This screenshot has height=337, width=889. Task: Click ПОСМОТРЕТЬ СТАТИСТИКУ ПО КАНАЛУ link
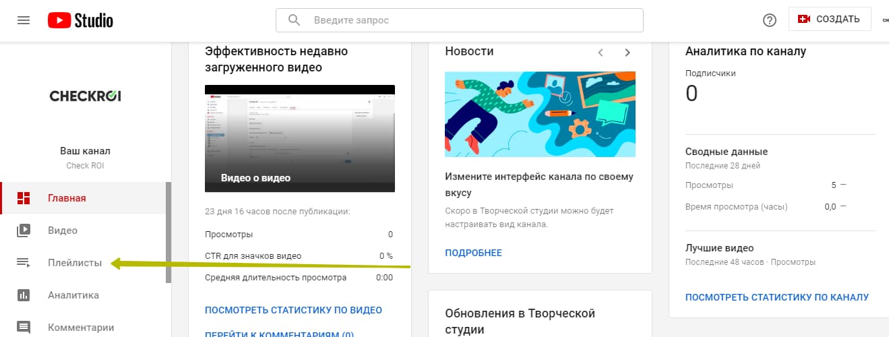pyautogui.click(x=777, y=297)
